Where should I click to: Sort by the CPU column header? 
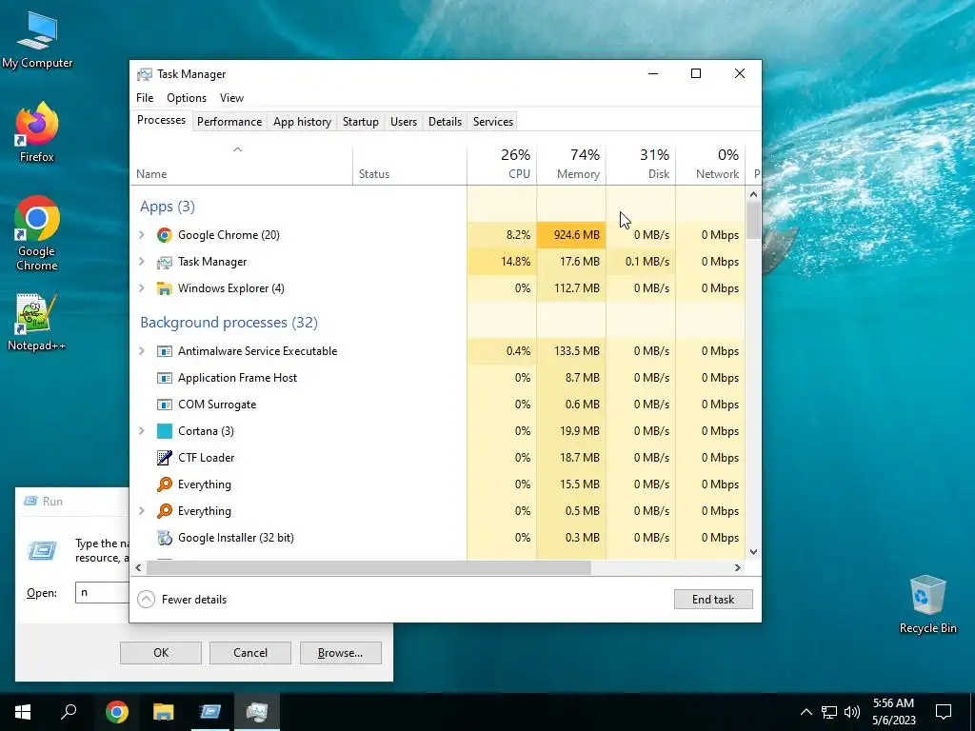[x=502, y=165]
